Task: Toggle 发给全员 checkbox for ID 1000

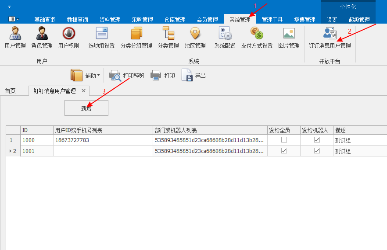Action: click(x=284, y=140)
